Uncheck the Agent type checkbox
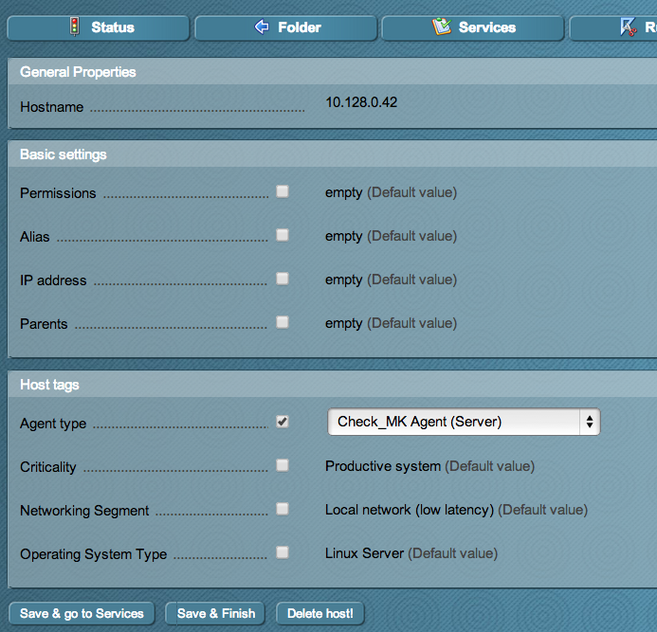Image resolution: width=657 pixels, height=632 pixels. (283, 422)
